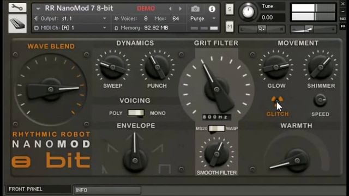
Task: Open the snapshot camera icon
Action: pyautogui.click(x=195, y=9)
